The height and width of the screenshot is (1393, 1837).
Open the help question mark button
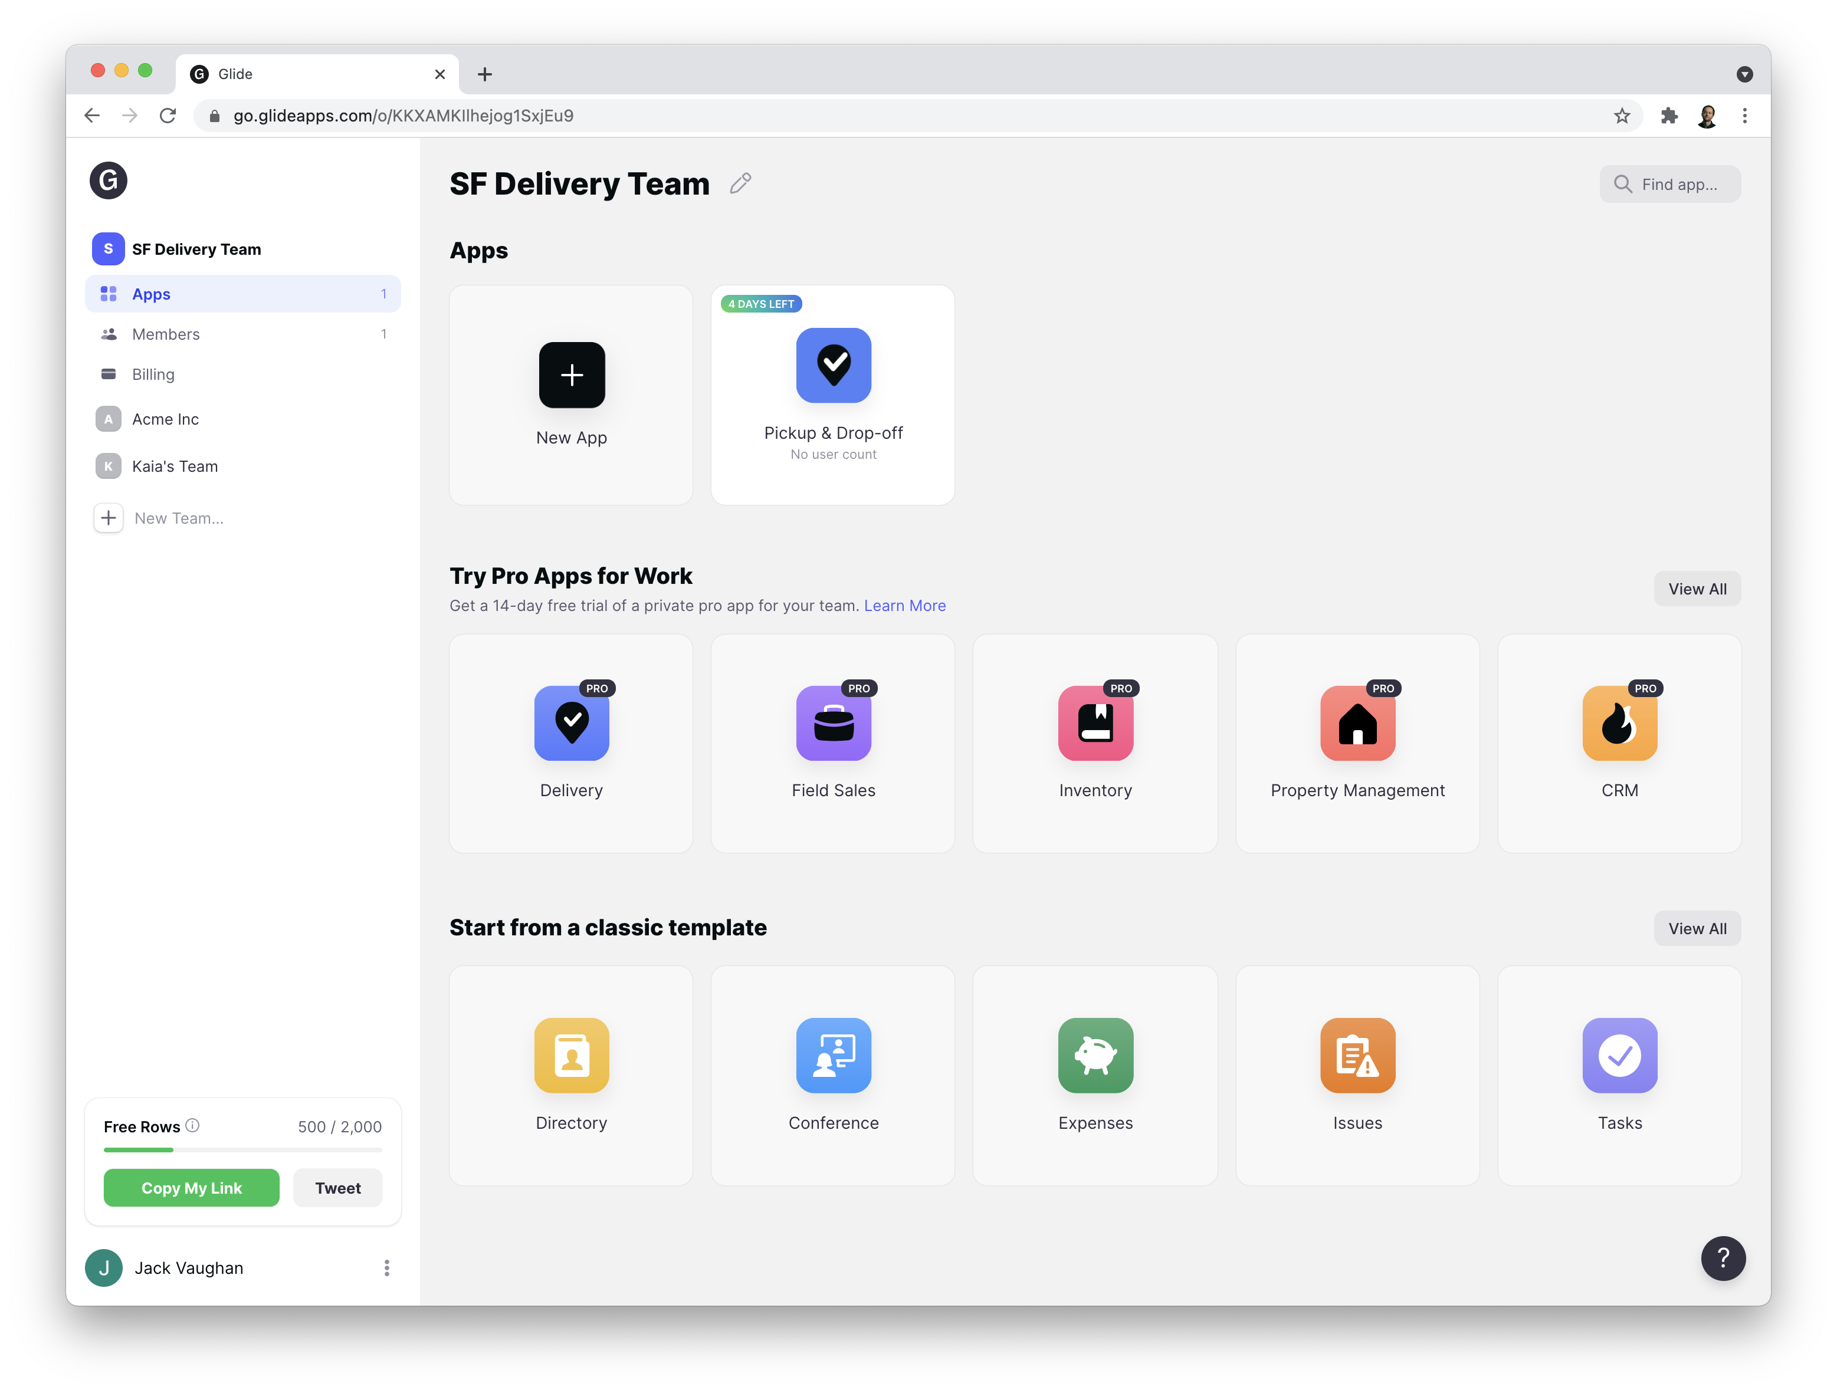click(1723, 1259)
